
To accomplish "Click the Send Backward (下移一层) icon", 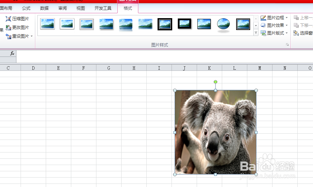I will [296, 25].
